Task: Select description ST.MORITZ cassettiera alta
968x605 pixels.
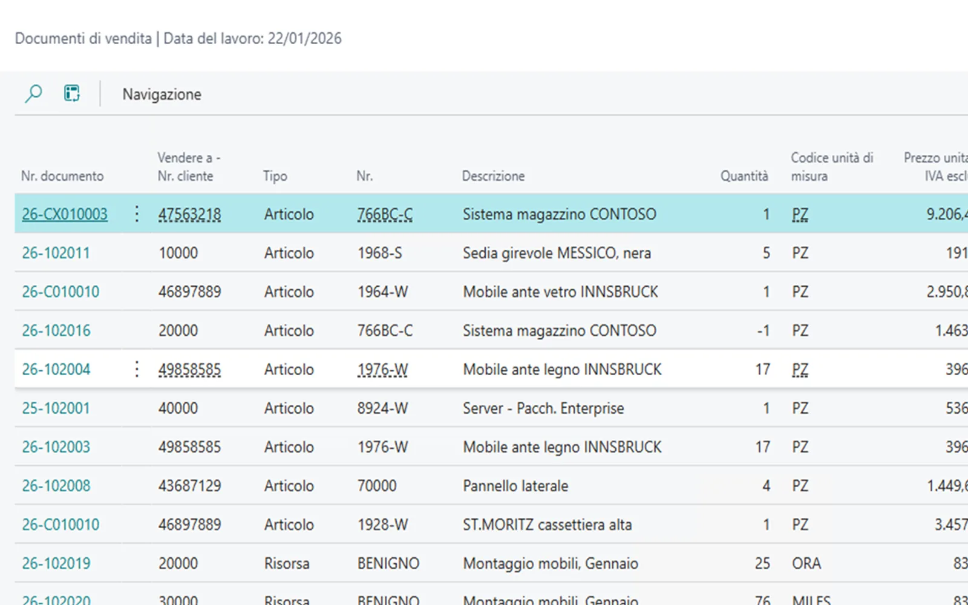Action: coord(547,524)
